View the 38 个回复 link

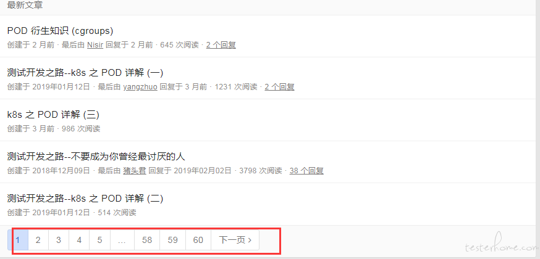pyautogui.click(x=306, y=171)
